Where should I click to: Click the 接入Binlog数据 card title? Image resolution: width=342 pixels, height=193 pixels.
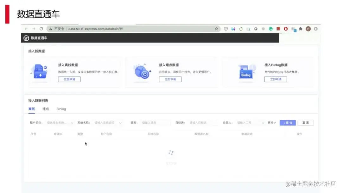(276, 65)
